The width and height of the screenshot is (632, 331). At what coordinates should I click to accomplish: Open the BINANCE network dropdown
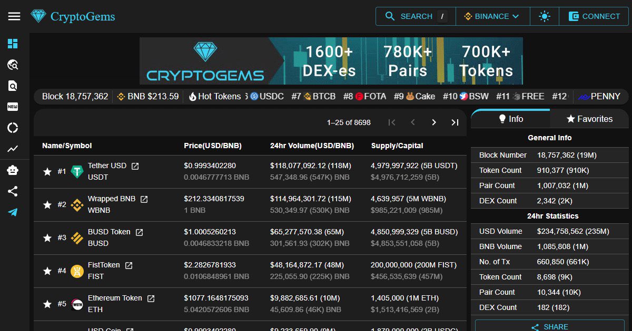[x=492, y=16]
